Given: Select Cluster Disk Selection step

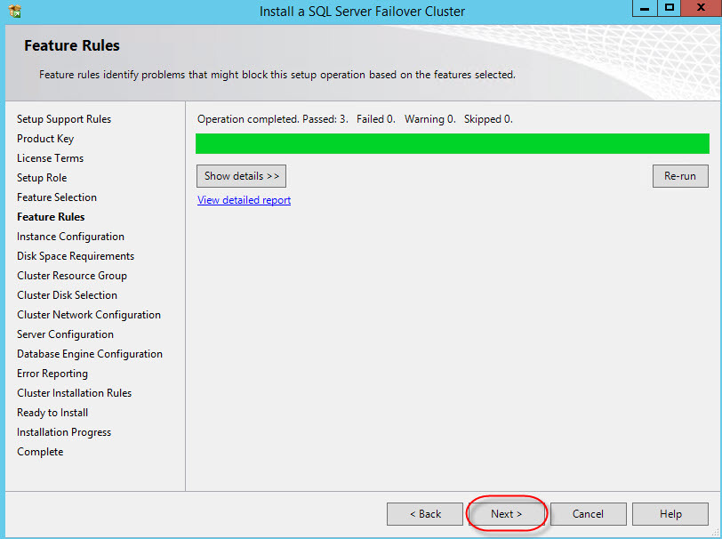Looking at the screenshot, I should (x=67, y=295).
